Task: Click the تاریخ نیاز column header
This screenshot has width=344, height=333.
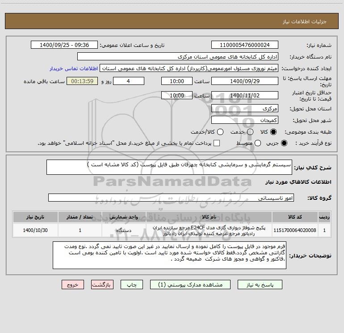Action: pyautogui.click(x=35, y=217)
